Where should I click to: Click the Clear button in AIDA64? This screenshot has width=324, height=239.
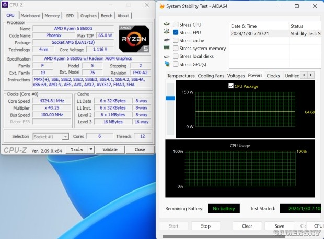[x=247, y=226]
